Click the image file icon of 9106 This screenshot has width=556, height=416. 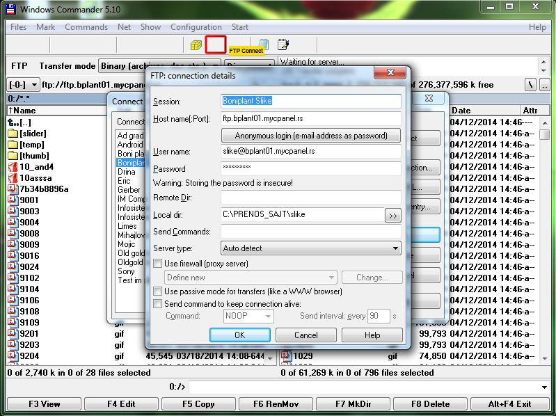pyautogui.click(x=13, y=300)
